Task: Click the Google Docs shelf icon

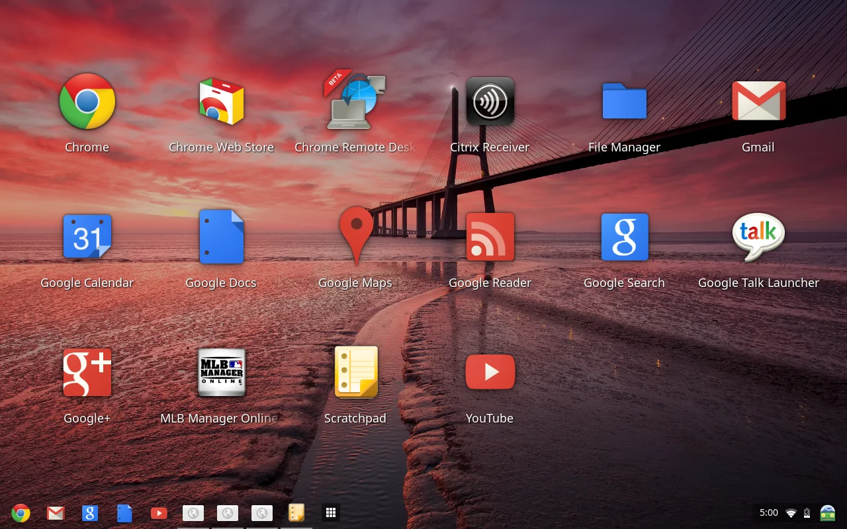Action: 124,512
